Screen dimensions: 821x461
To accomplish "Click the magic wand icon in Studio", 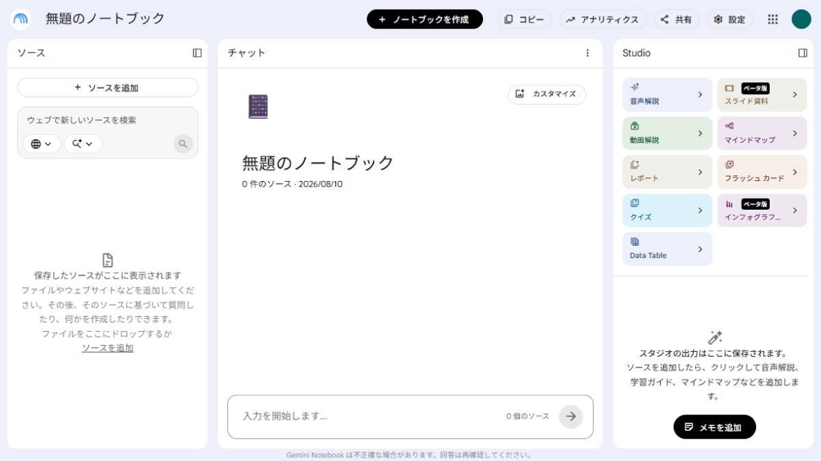I will tap(715, 337).
